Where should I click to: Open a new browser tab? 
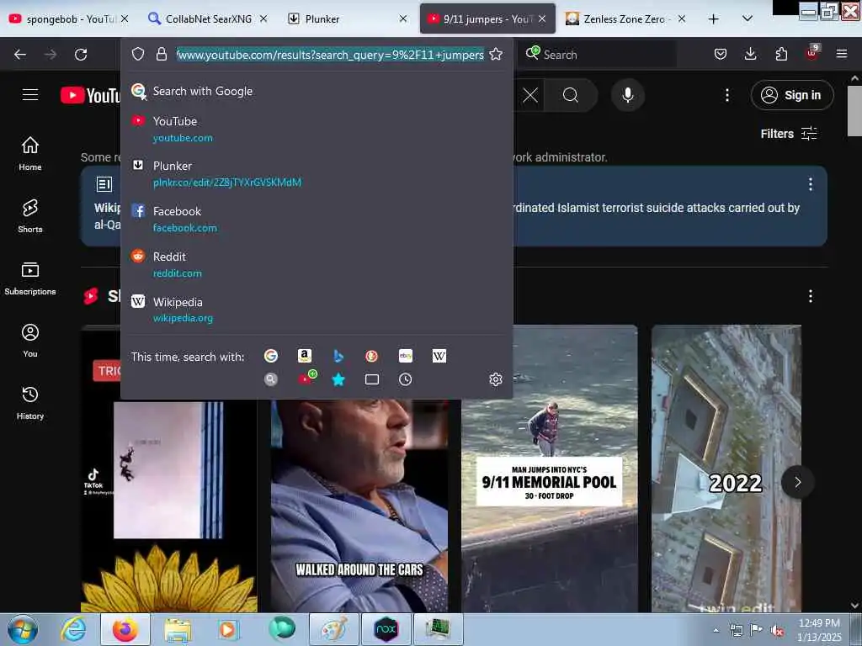[x=713, y=19]
